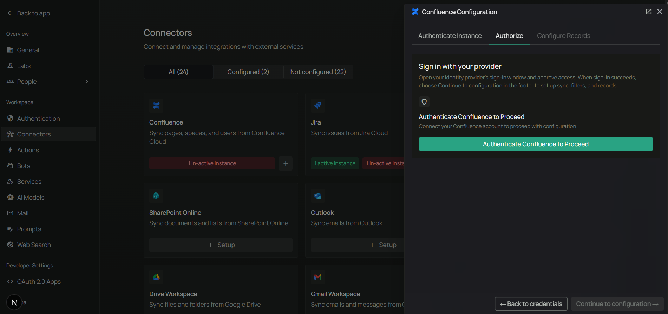The image size is (668, 314).
Task: Click Jira 1 active instance badge
Action: click(x=335, y=163)
